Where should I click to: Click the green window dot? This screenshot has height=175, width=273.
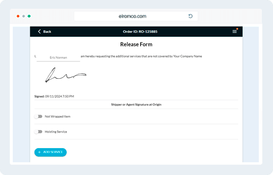29,16
